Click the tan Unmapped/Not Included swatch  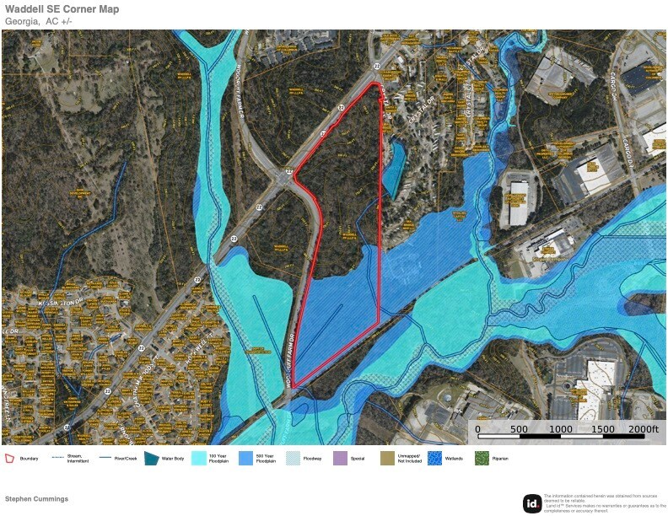click(388, 459)
